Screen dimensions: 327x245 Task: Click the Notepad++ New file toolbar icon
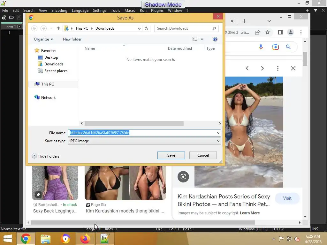[4, 18]
